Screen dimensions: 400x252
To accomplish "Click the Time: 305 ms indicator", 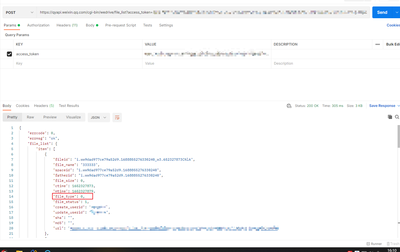I will (333, 106).
